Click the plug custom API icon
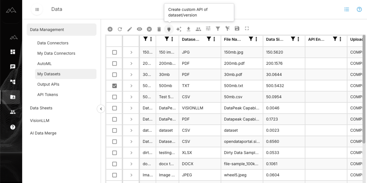367x183 pixels. 169,29
